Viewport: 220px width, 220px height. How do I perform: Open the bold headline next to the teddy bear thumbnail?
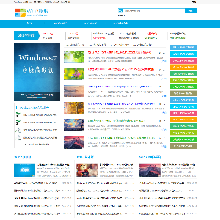click(116, 164)
